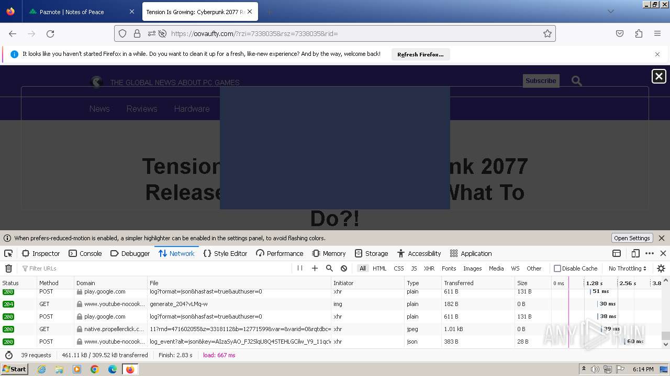Open the tracking protection shield icon
Screen dimensions: 670x376
point(122,33)
